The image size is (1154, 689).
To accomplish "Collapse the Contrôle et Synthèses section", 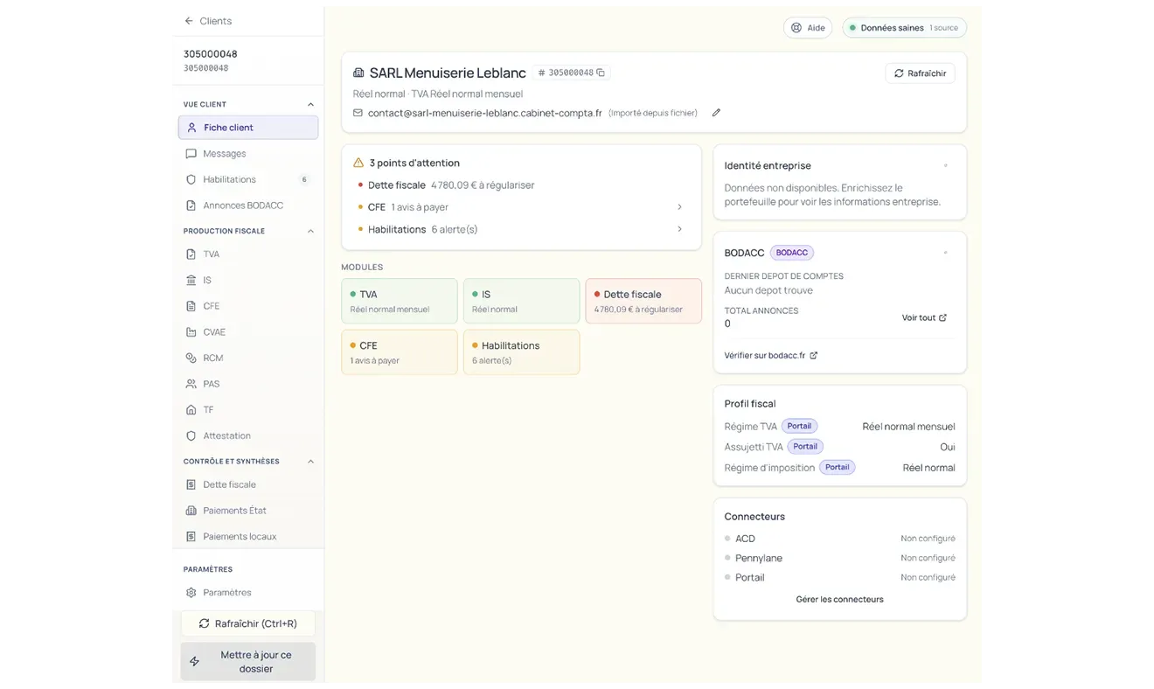I will pyautogui.click(x=310, y=462).
